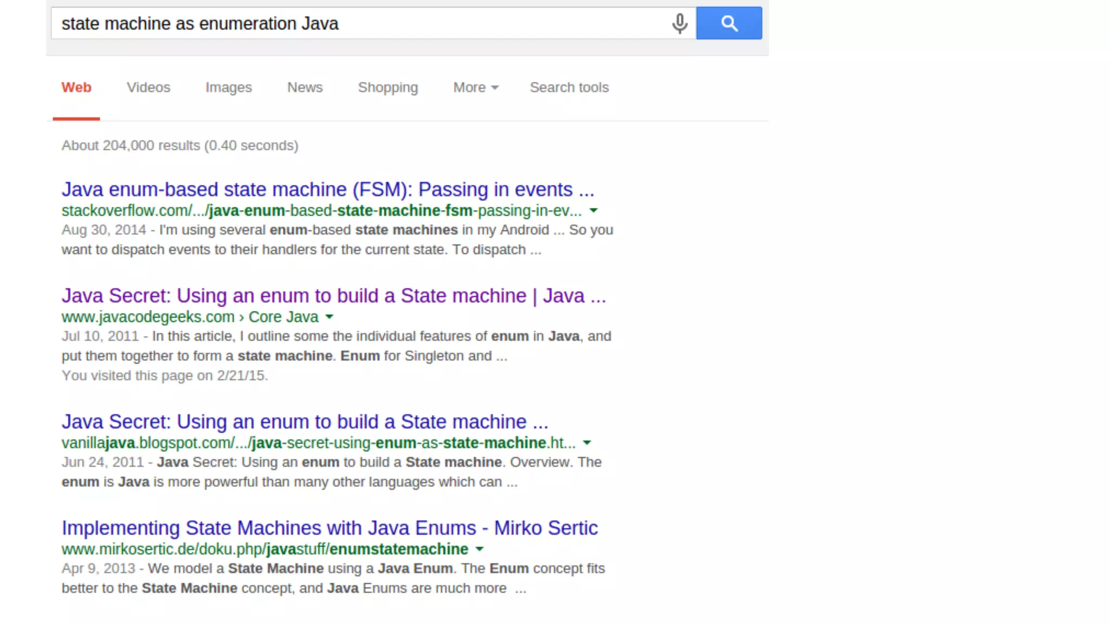Expand mirkosertic.de result options arrow
1110x624 pixels.
tap(479, 549)
